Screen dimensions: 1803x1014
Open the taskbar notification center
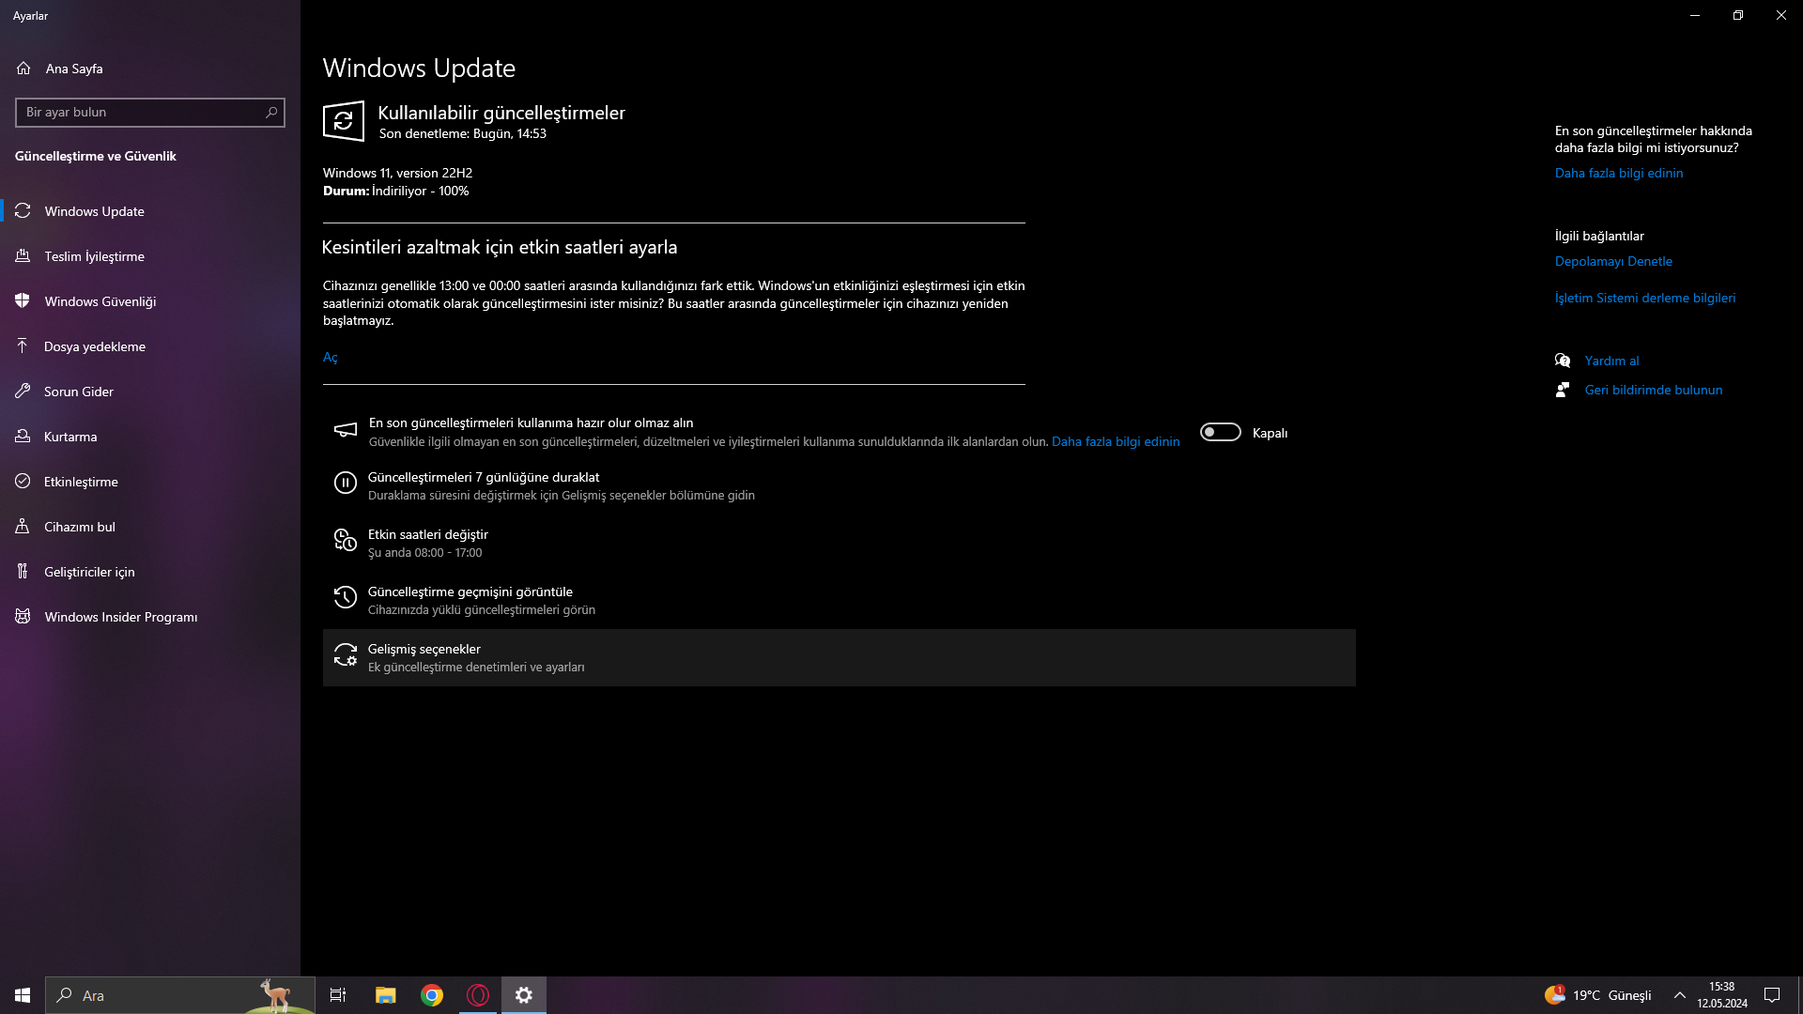[x=1772, y=995]
